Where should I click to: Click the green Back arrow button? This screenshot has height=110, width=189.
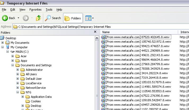click(5, 18)
